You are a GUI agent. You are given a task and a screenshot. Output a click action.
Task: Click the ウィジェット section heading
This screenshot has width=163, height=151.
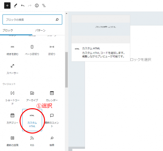(9, 84)
